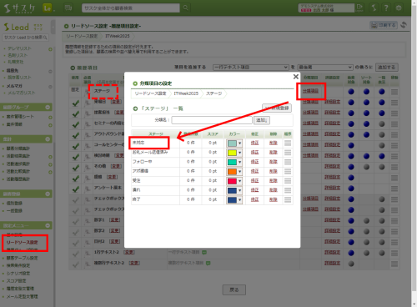This screenshot has width=417, height=307.
Task: Click 修正 link for フォロー中 row
Action: click(x=254, y=162)
